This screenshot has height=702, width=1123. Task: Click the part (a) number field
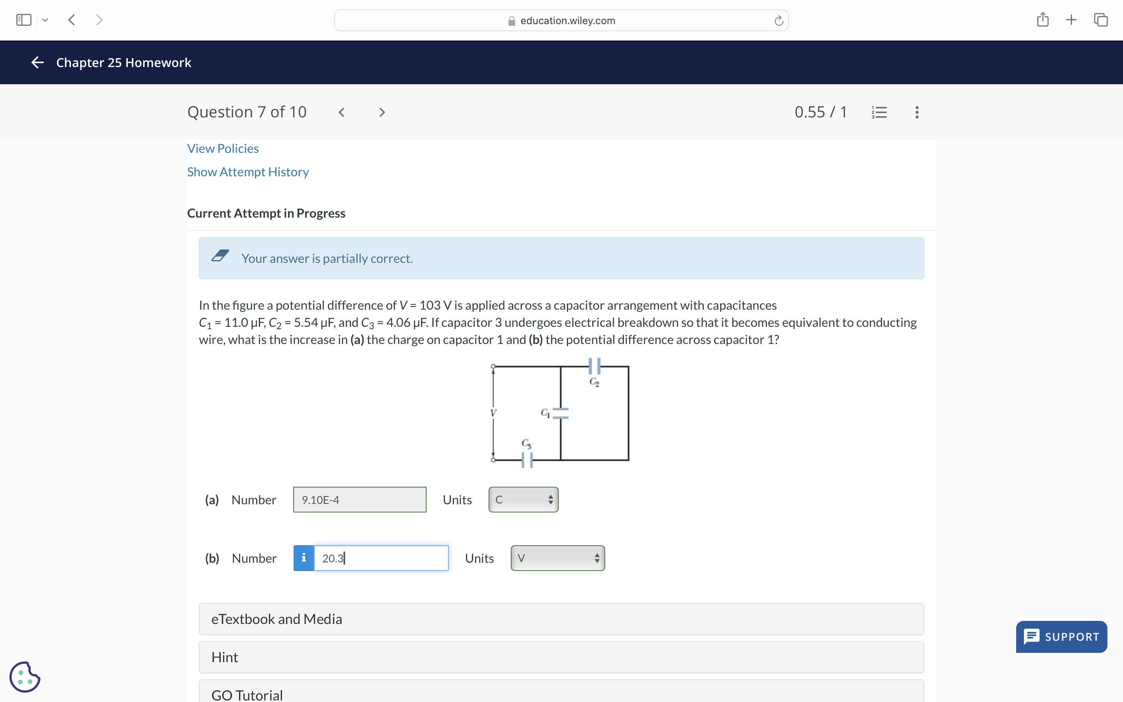tap(360, 500)
